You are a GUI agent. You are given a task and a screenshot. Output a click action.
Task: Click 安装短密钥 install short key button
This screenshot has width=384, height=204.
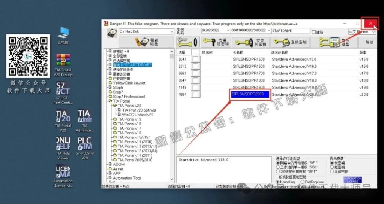[216, 43]
